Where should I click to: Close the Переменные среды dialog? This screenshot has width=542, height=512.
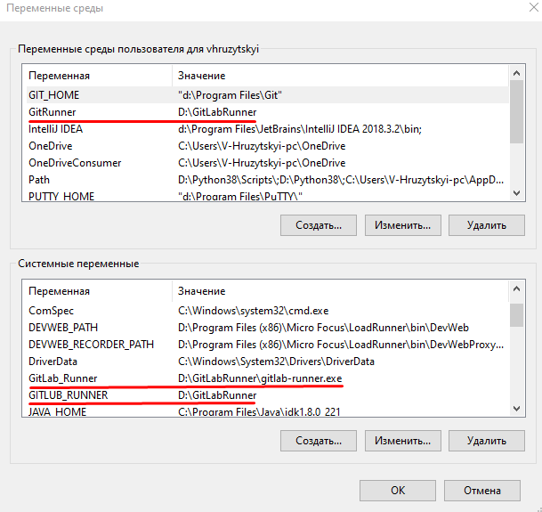[x=534, y=7]
